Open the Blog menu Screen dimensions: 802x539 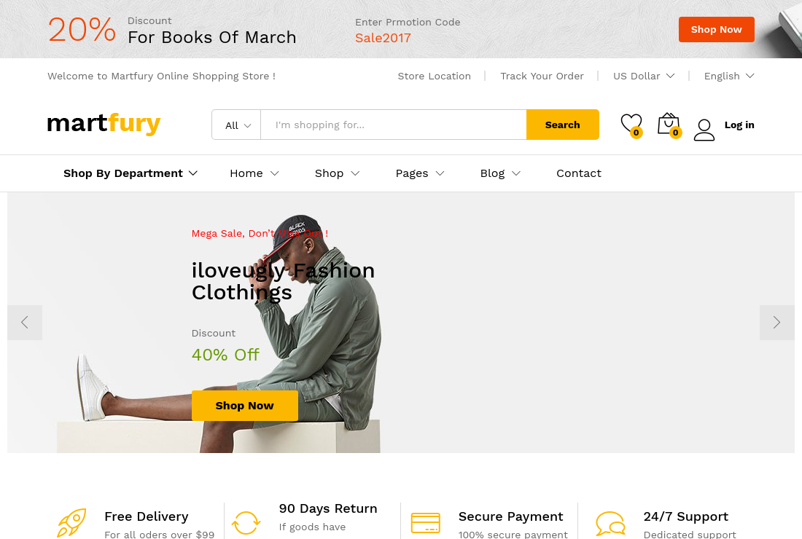click(500, 173)
